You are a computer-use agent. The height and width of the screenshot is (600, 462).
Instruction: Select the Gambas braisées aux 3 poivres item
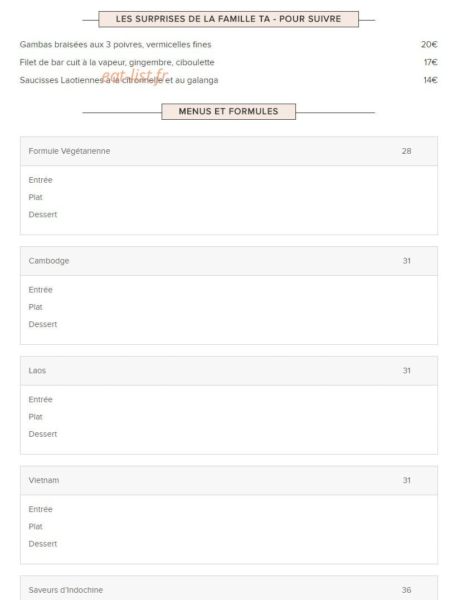click(115, 45)
